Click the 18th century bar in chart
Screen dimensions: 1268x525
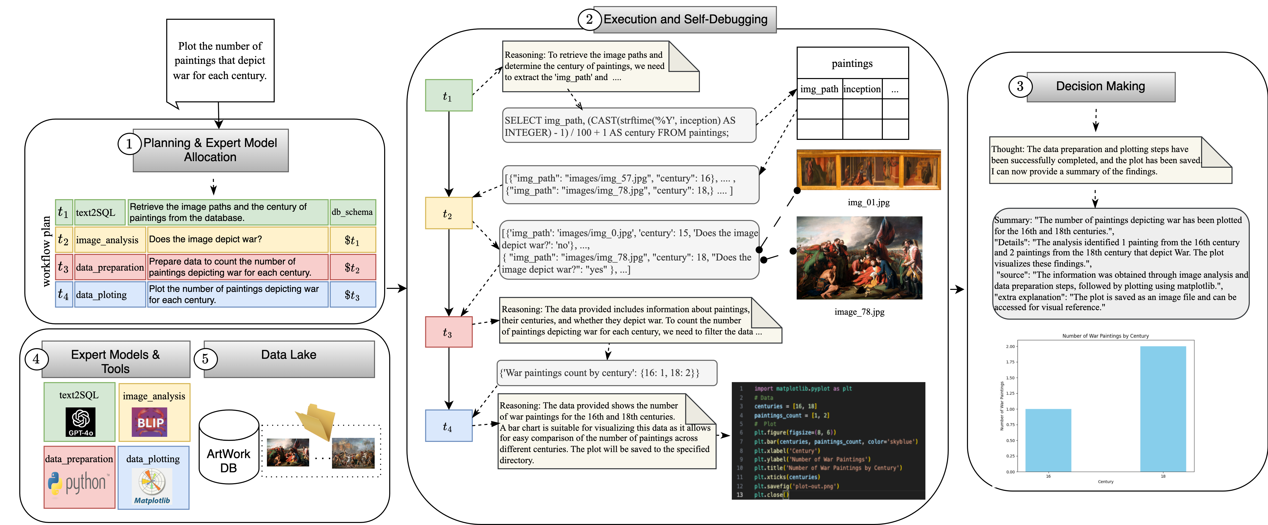1163,408
